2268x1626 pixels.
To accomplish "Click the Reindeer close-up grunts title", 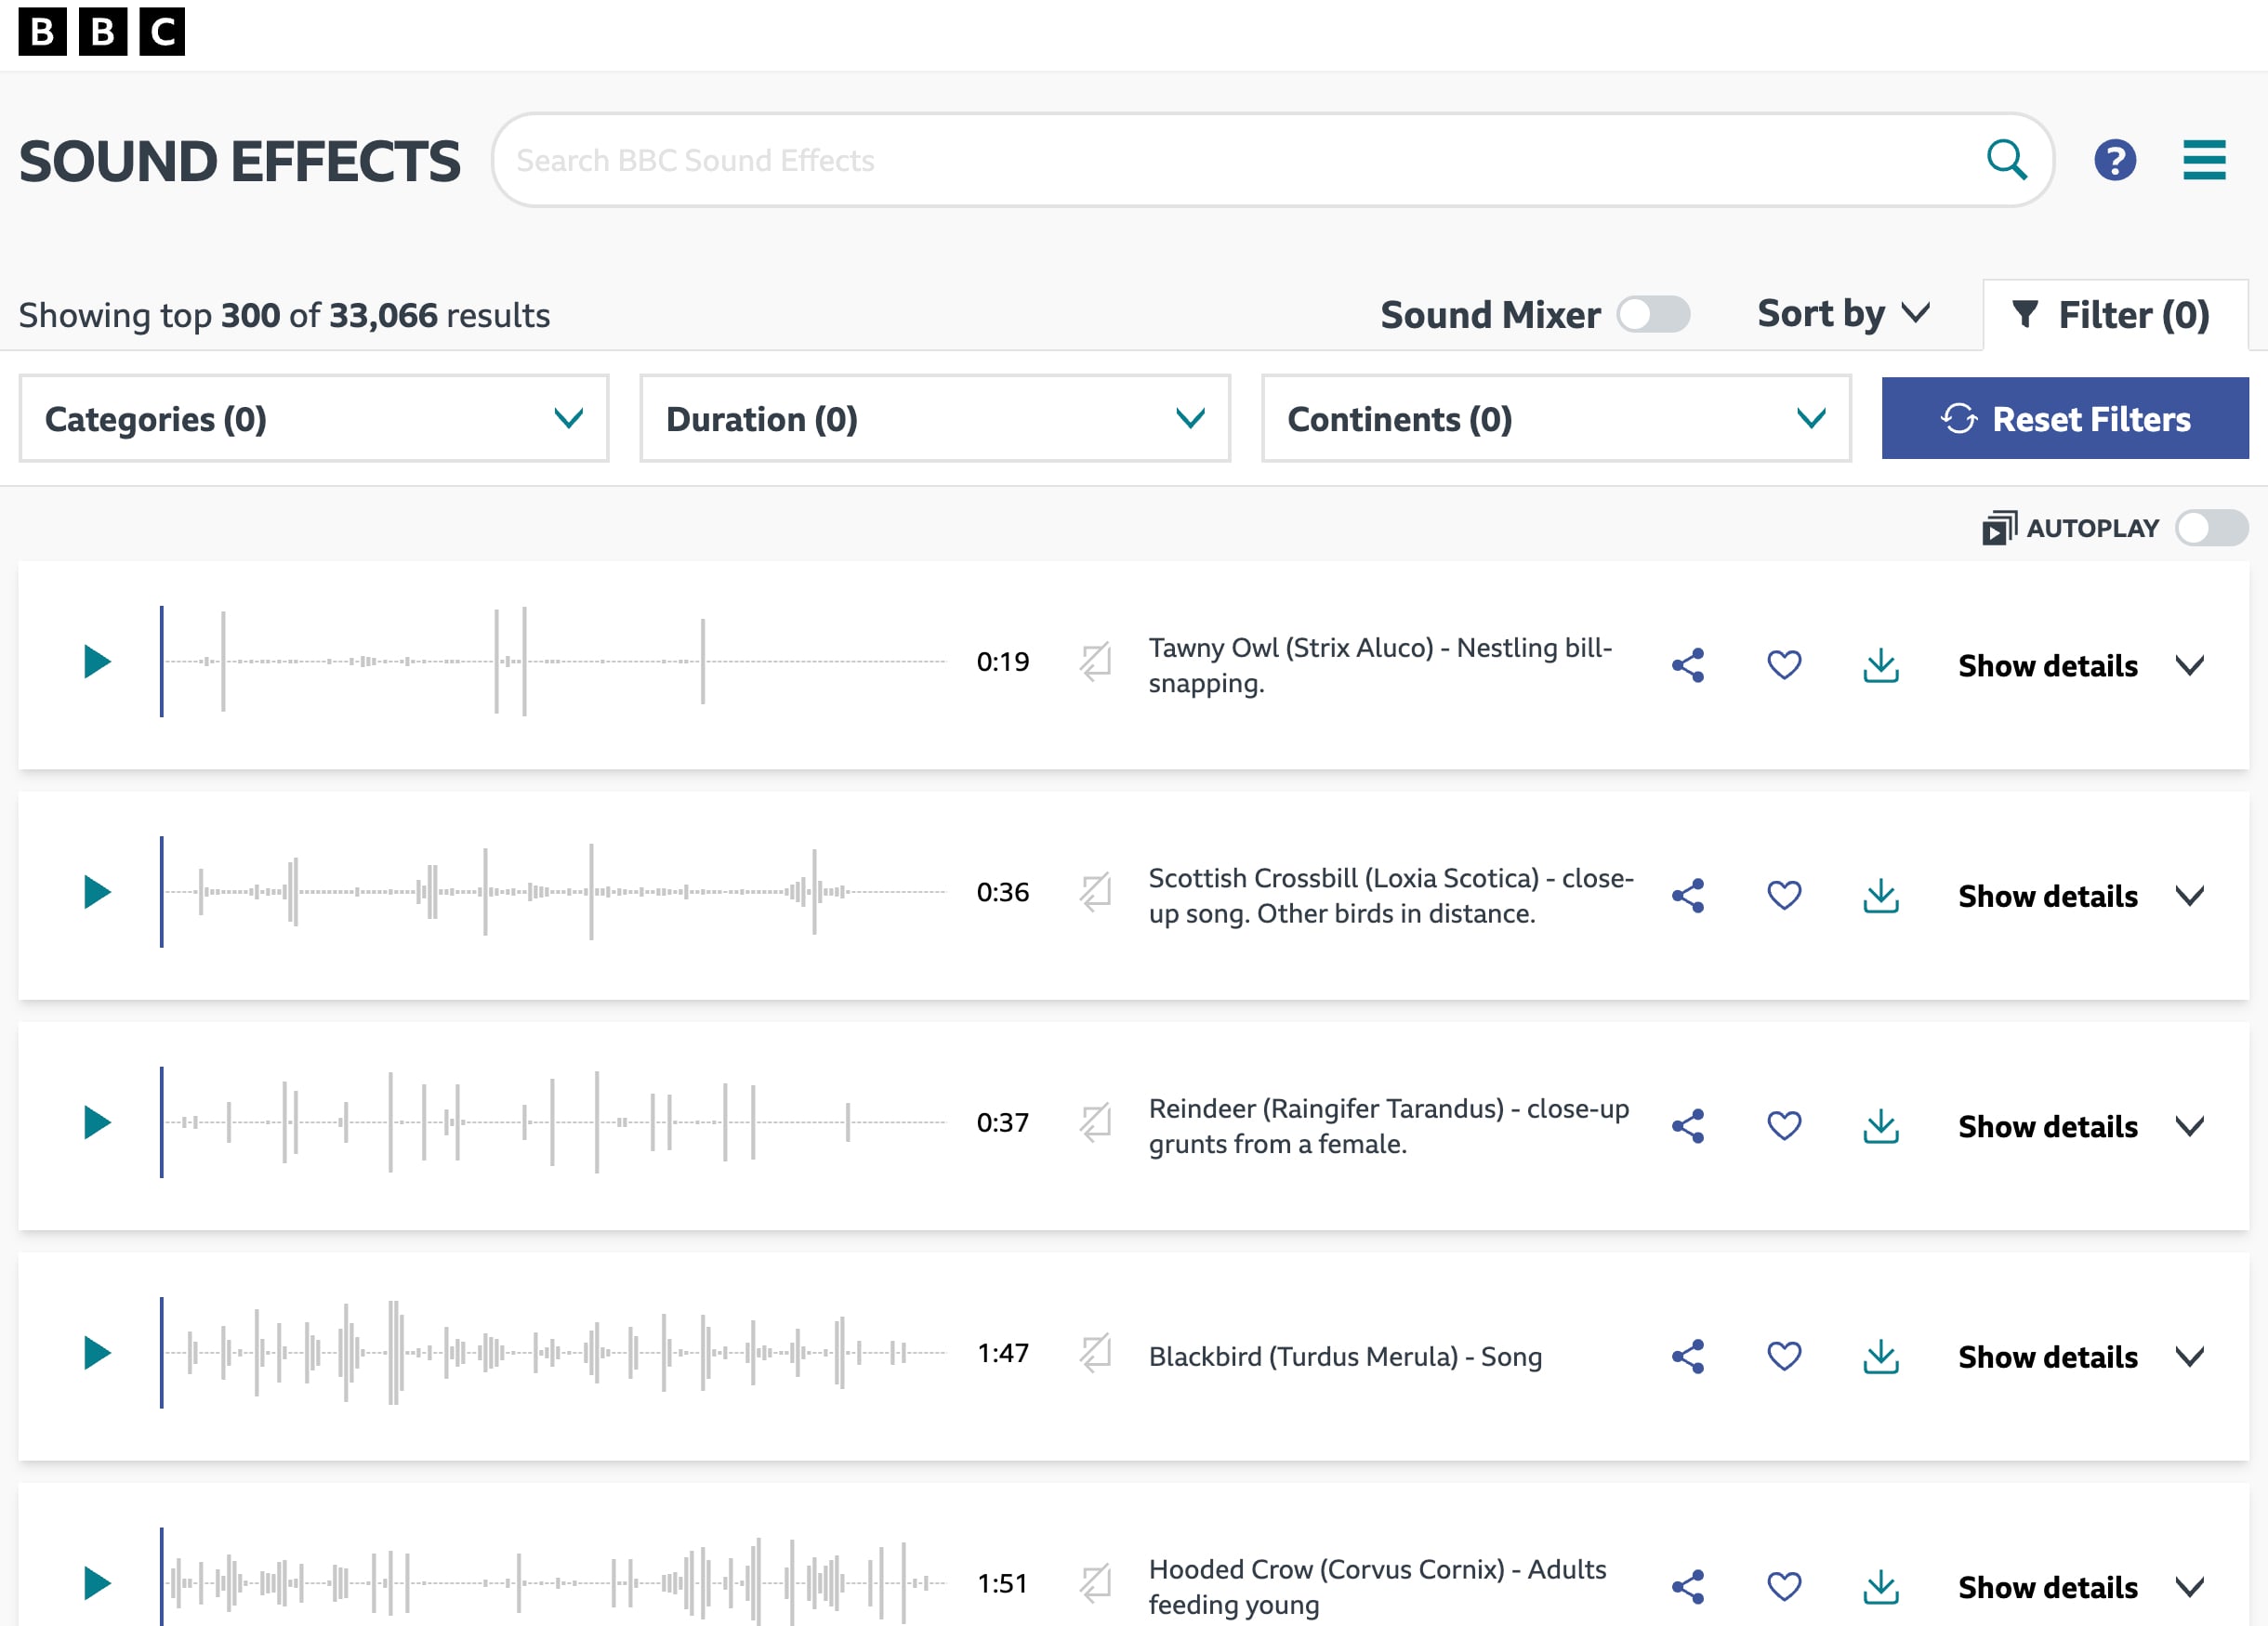I will (1389, 1126).
